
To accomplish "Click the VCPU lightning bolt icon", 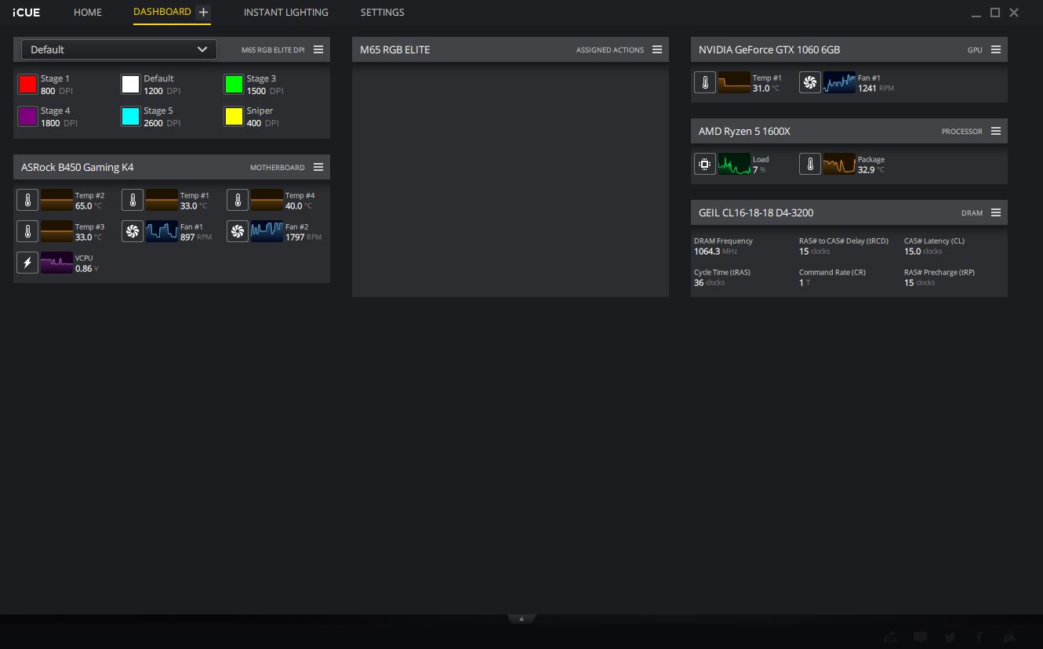I will pos(27,263).
